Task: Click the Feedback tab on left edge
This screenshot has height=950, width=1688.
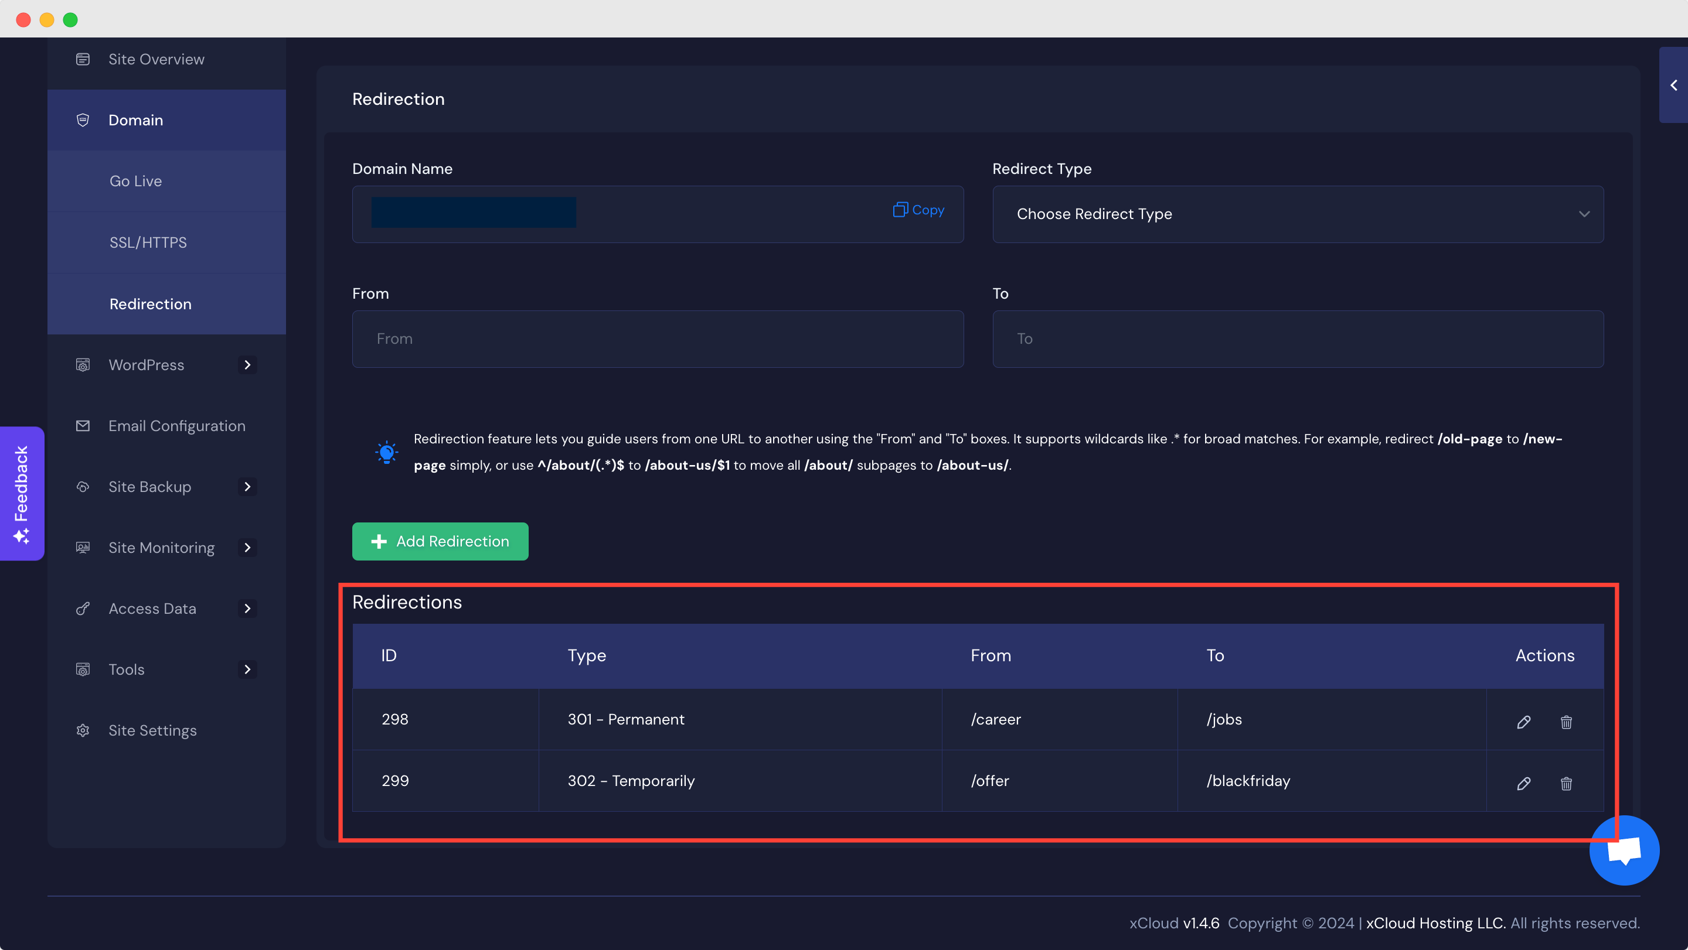Action: pos(22,493)
